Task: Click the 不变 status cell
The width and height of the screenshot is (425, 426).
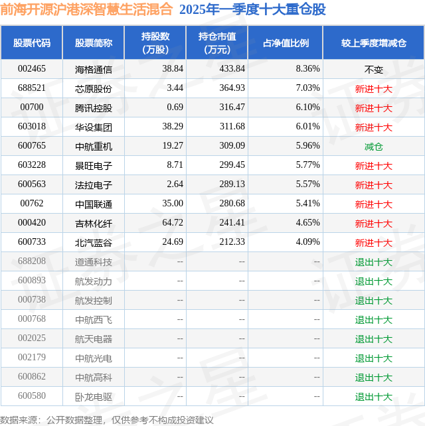Action: (374, 70)
